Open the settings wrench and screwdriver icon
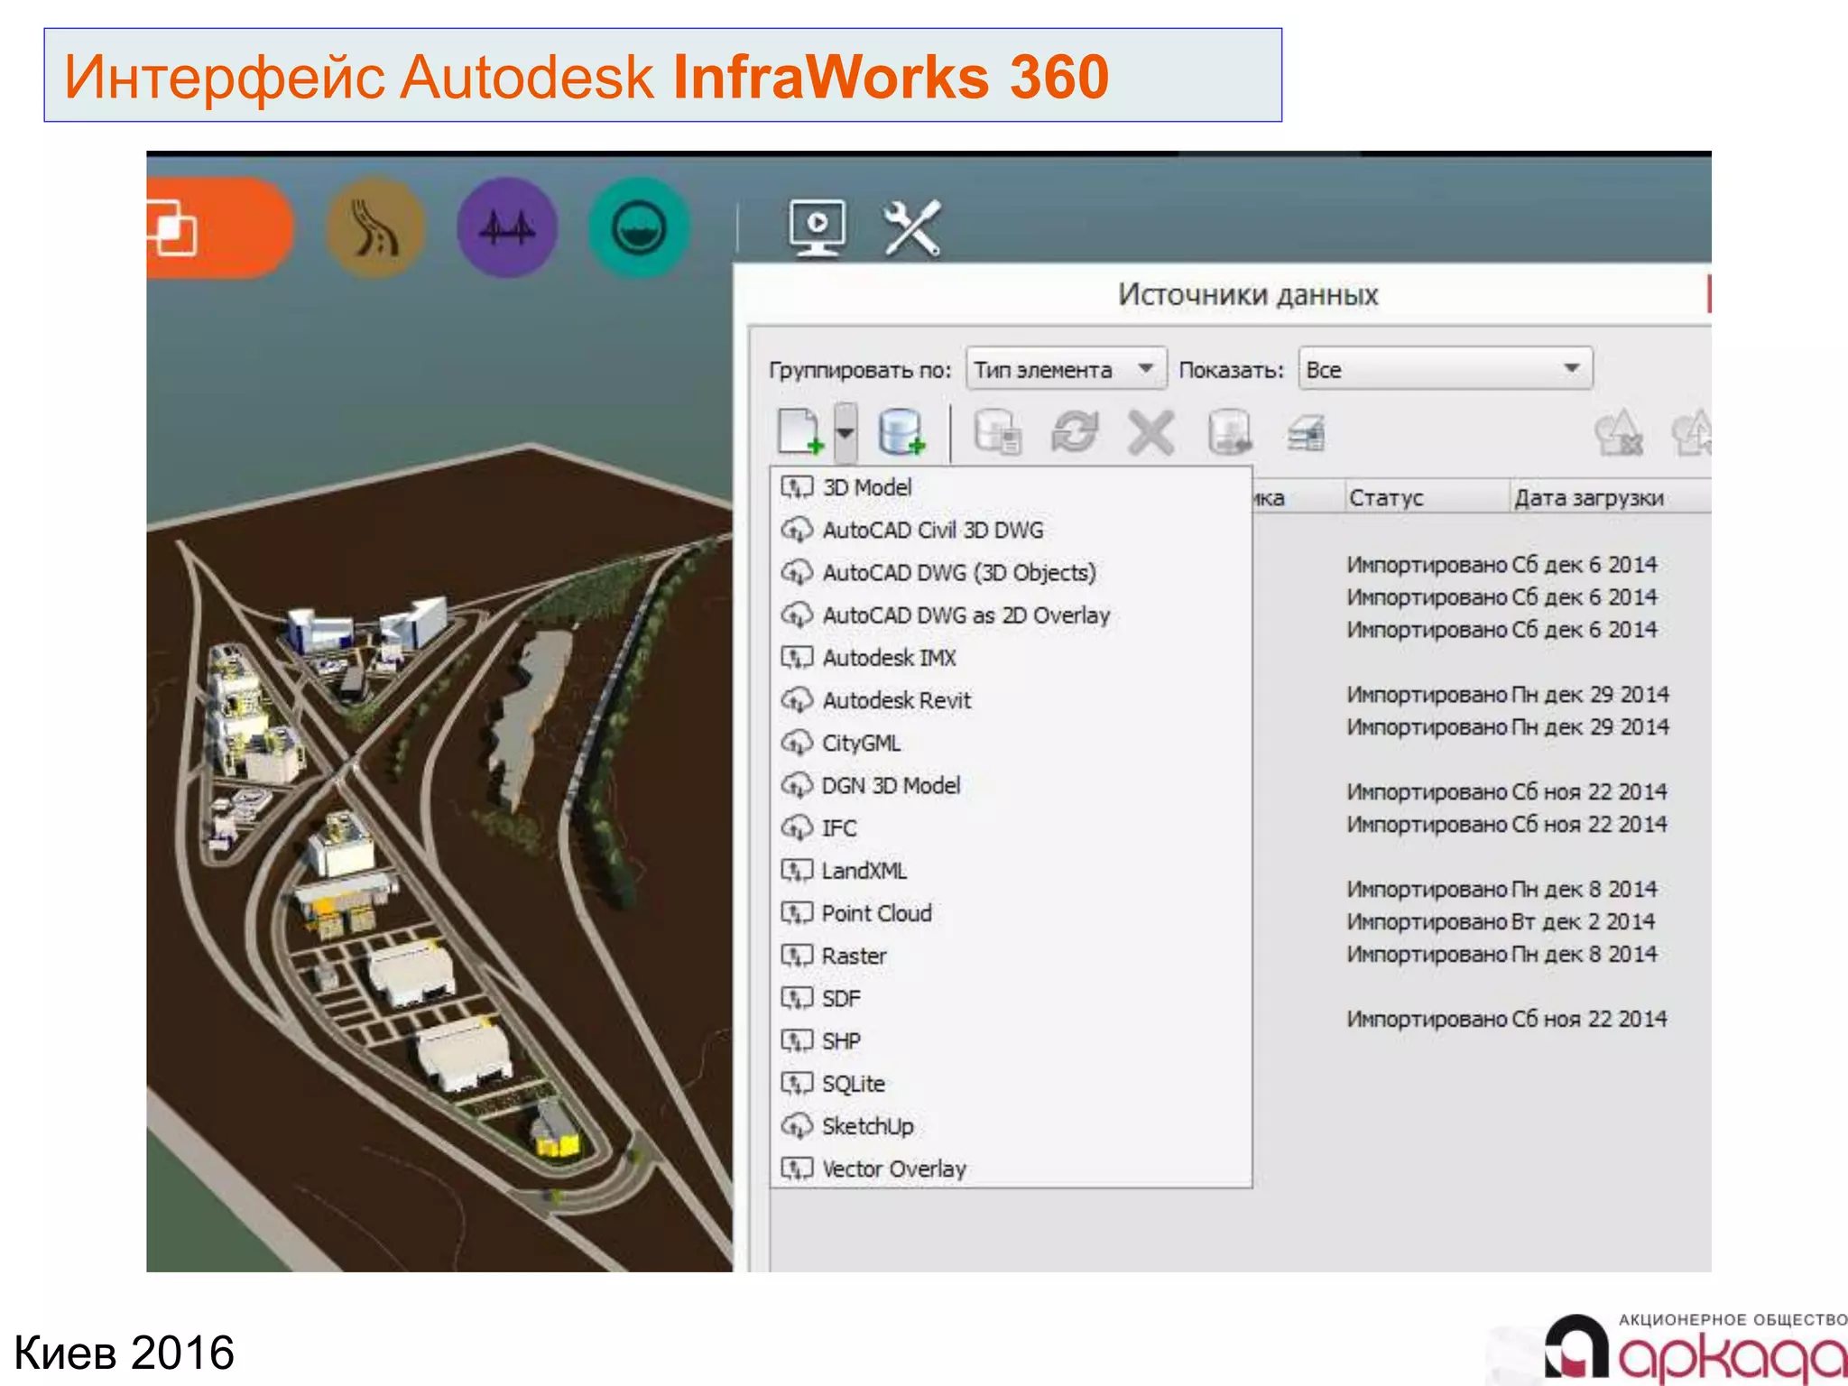Screen dimensions: 1848x1386 tap(911, 227)
